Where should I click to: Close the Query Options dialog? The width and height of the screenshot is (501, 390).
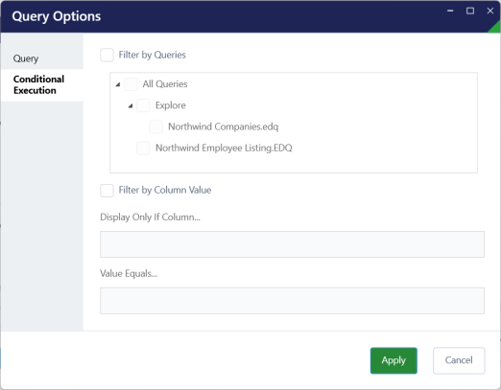click(490, 11)
